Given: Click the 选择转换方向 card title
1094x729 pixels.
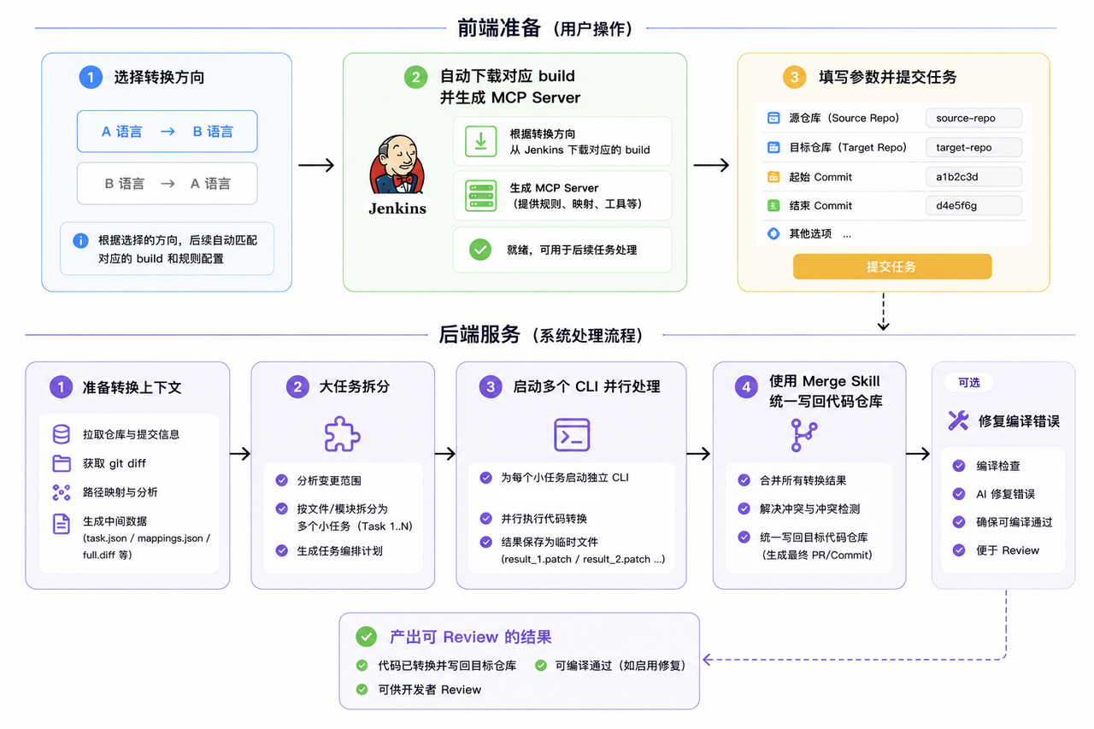Looking at the screenshot, I should point(159,77).
